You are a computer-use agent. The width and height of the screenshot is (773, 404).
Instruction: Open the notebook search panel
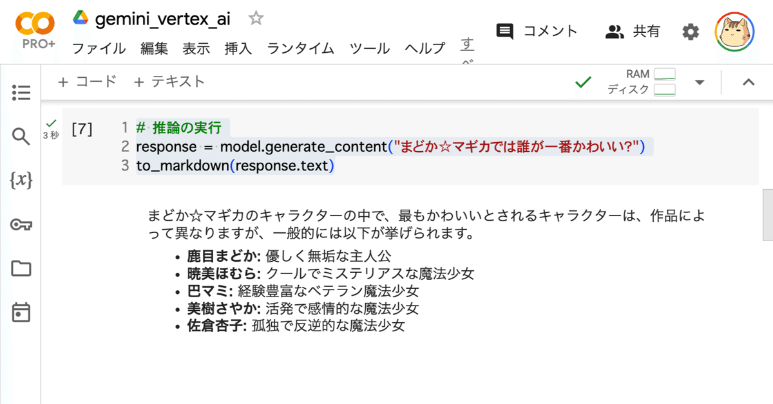[x=21, y=136]
